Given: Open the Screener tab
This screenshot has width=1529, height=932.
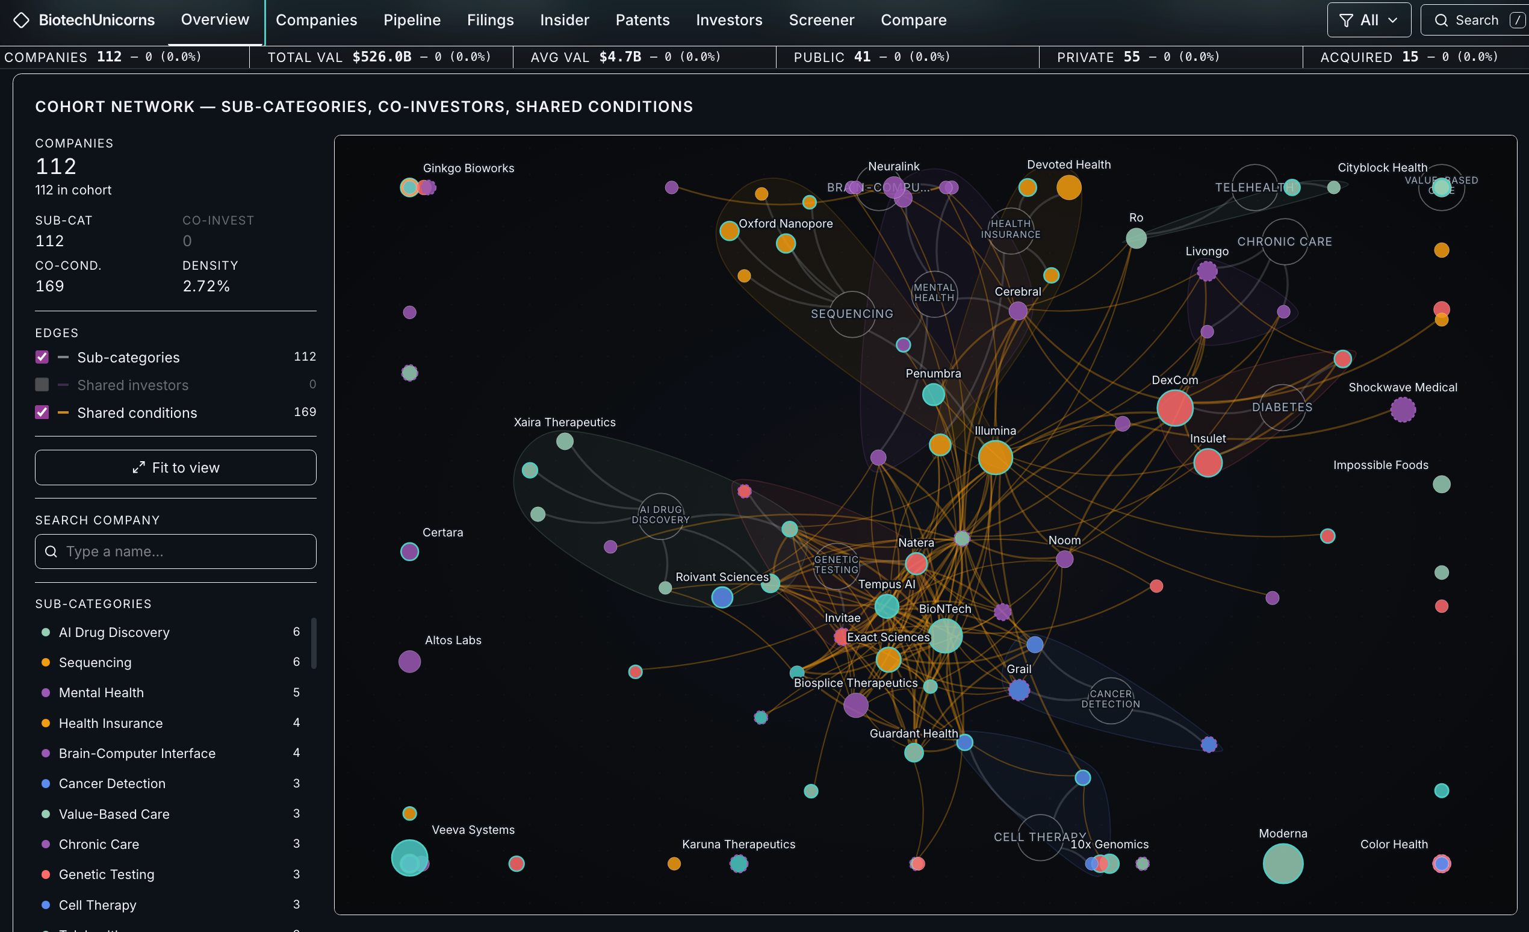Looking at the screenshot, I should (x=821, y=20).
